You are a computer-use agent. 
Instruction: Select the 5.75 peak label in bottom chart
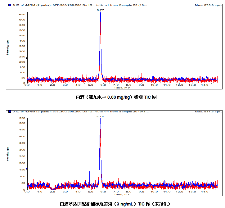tap(100, 116)
